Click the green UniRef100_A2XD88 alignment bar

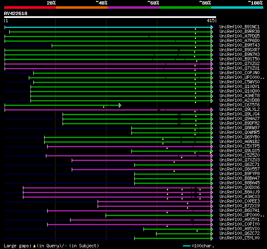(121, 101)
